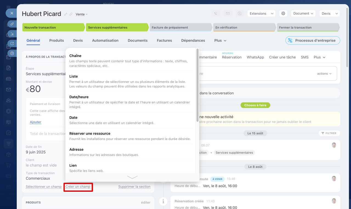Viewport: 351px width, 209px height.
Task: Set stage to Fermer la transaction
Action: pos(308,27)
